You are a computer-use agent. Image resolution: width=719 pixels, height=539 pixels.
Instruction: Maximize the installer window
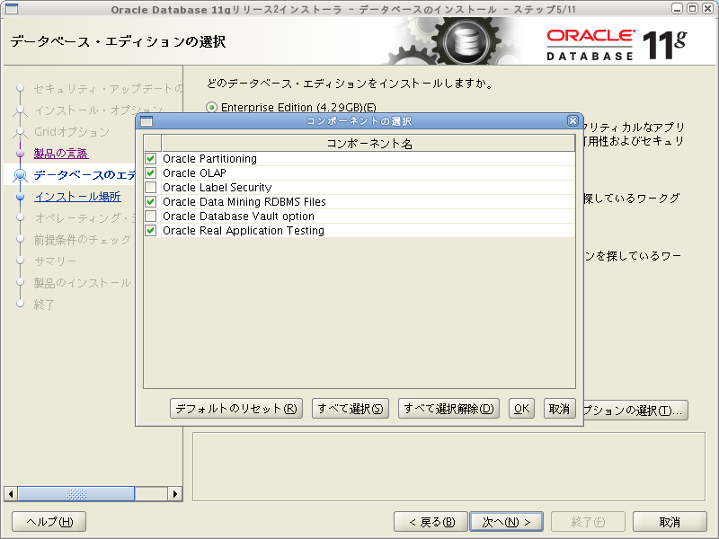(692, 9)
